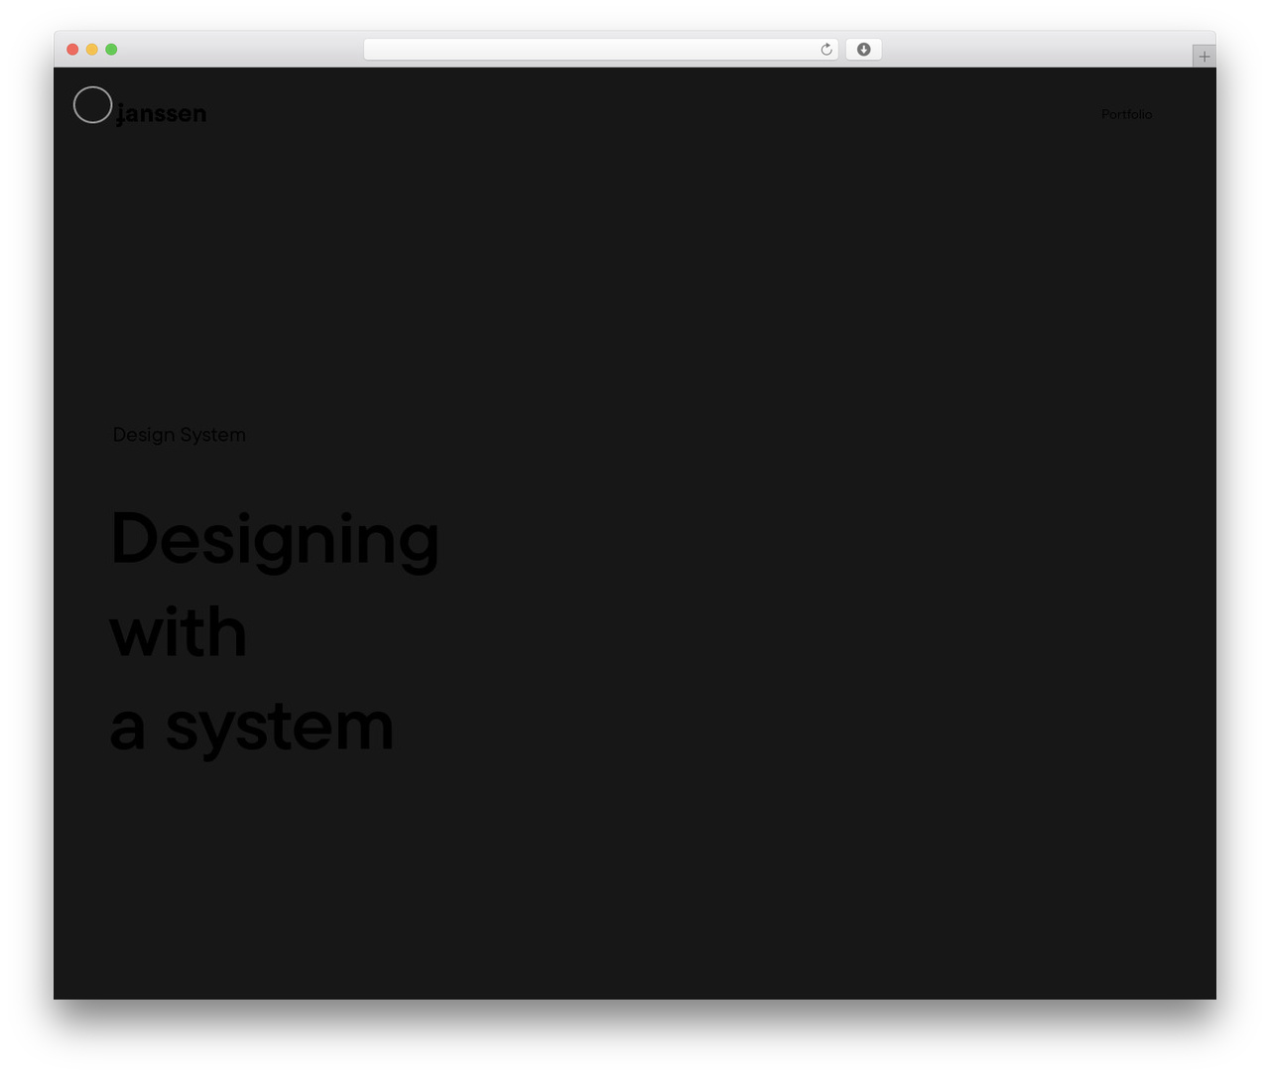Click the reload page icon
This screenshot has height=1076, width=1270.
pyautogui.click(x=826, y=50)
